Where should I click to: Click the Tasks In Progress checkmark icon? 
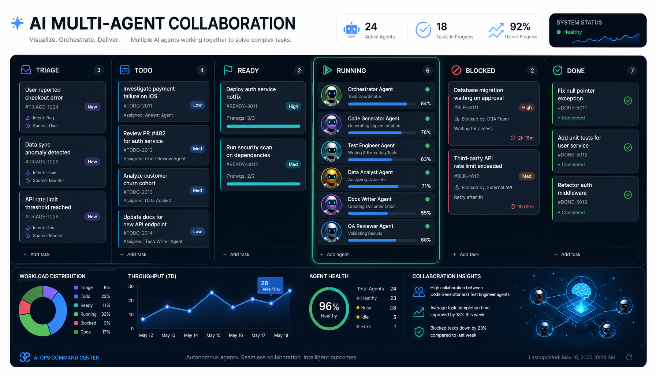(x=423, y=30)
